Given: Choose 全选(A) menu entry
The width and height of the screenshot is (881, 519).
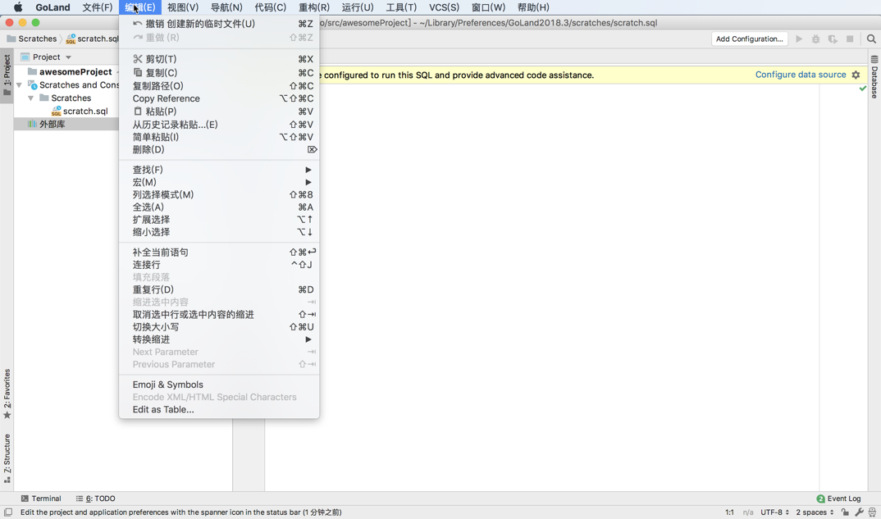Looking at the screenshot, I should 219,207.
